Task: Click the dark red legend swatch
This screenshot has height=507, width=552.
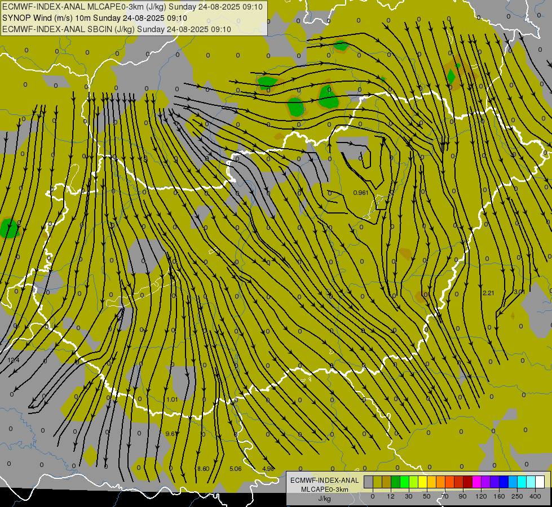Action: [x=468, y=482]
